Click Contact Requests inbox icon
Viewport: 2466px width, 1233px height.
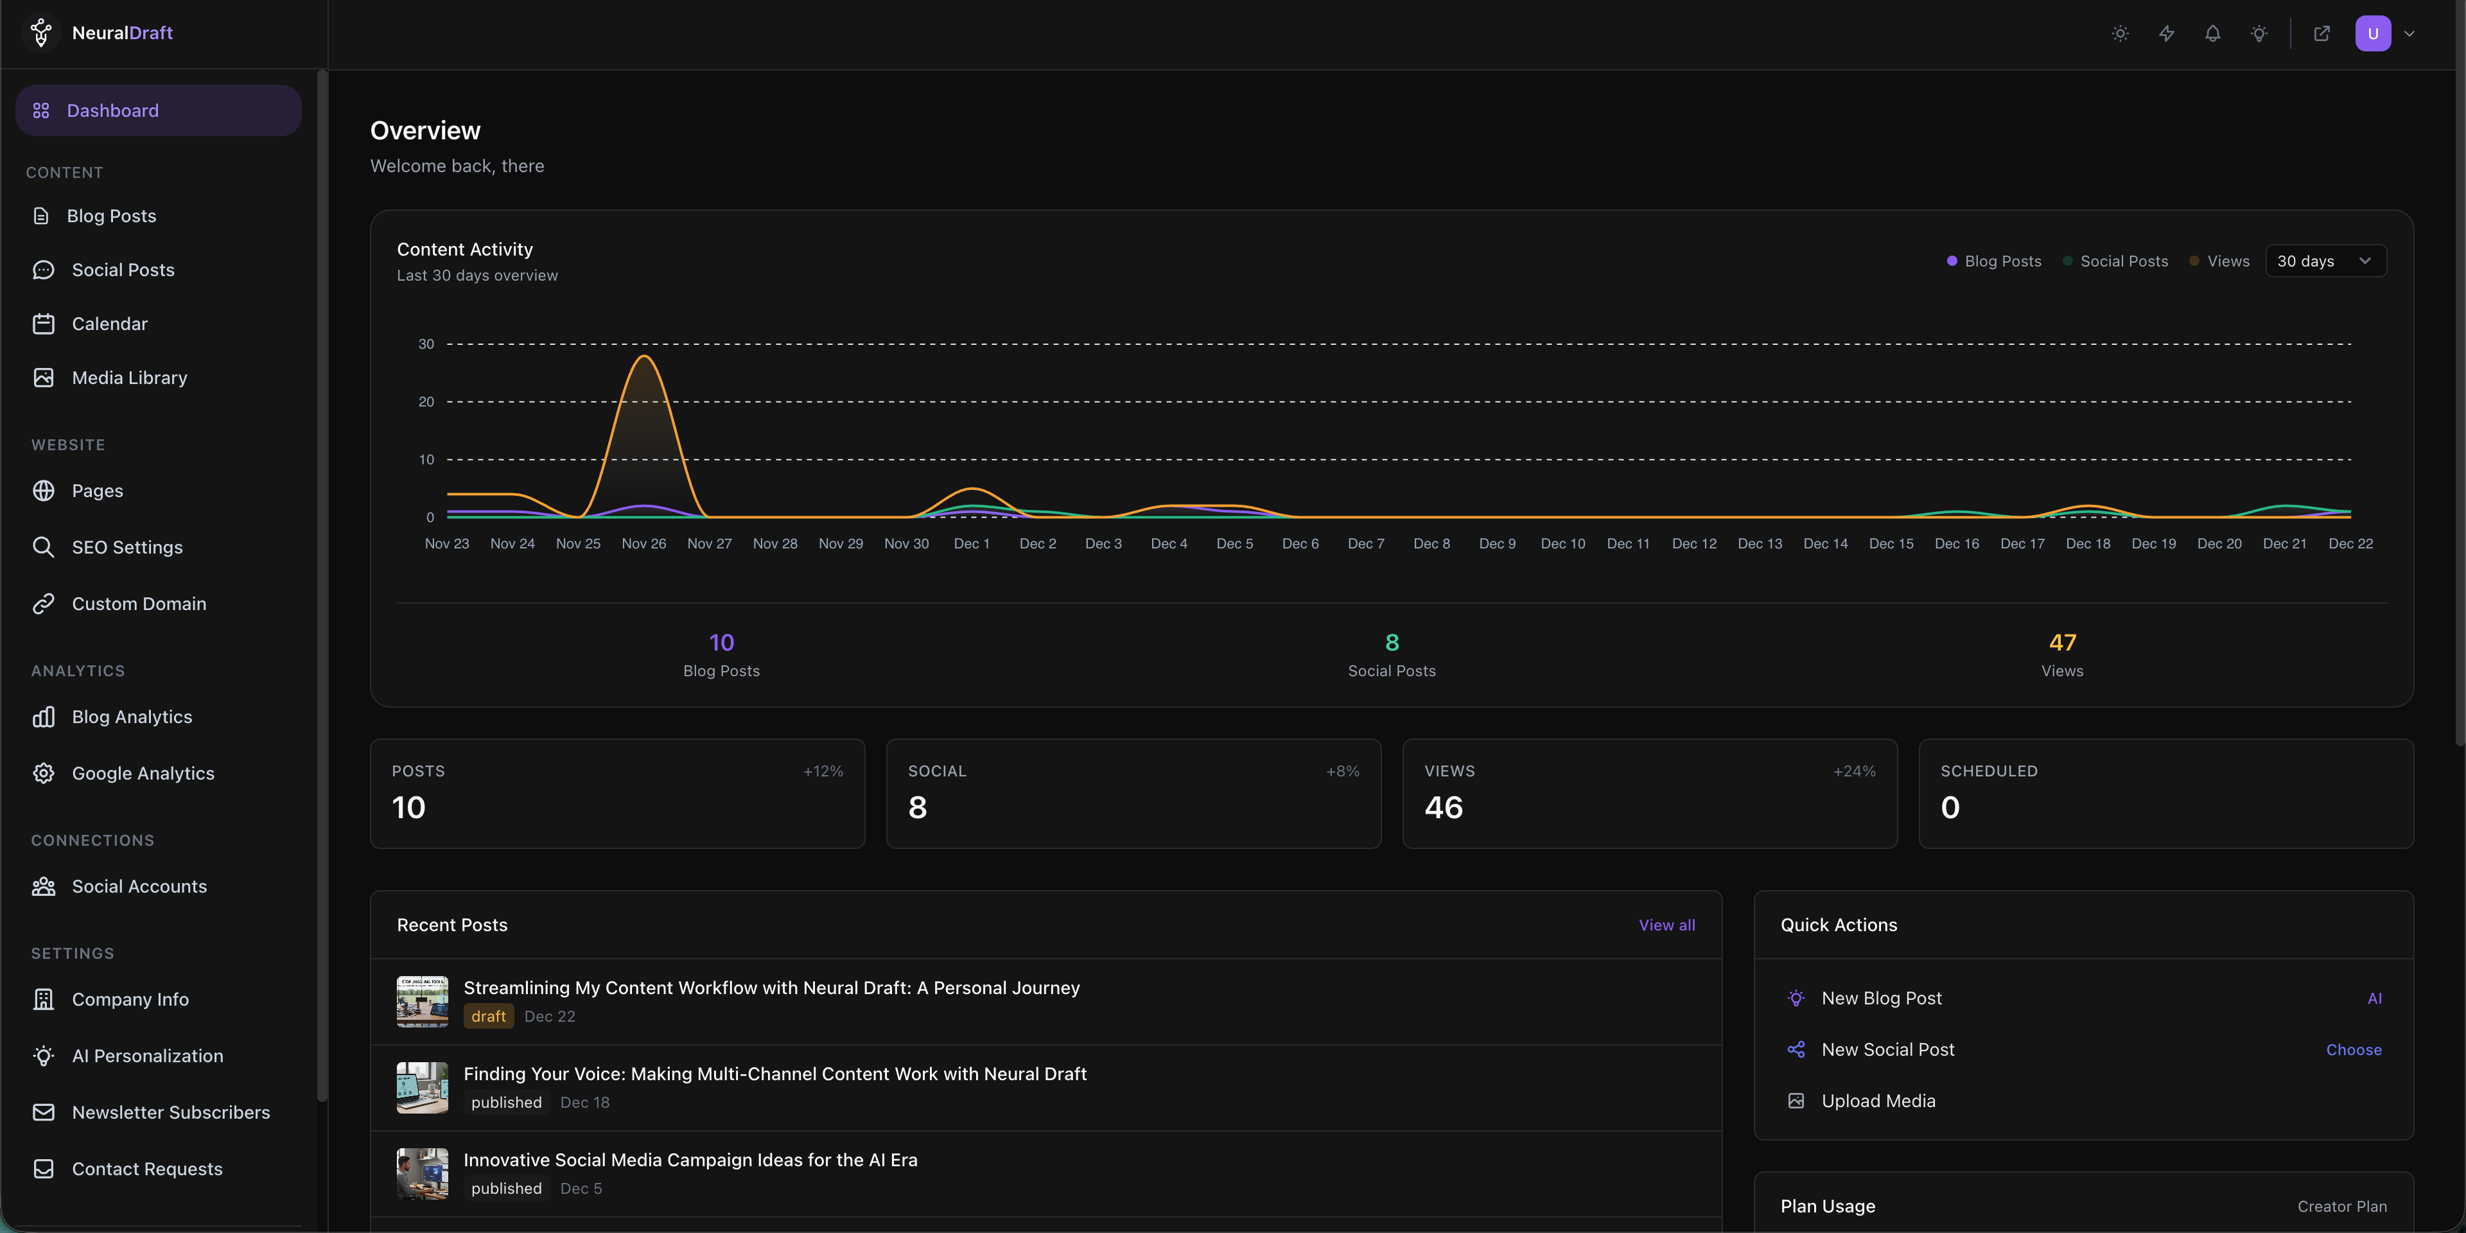point(43,1169)
